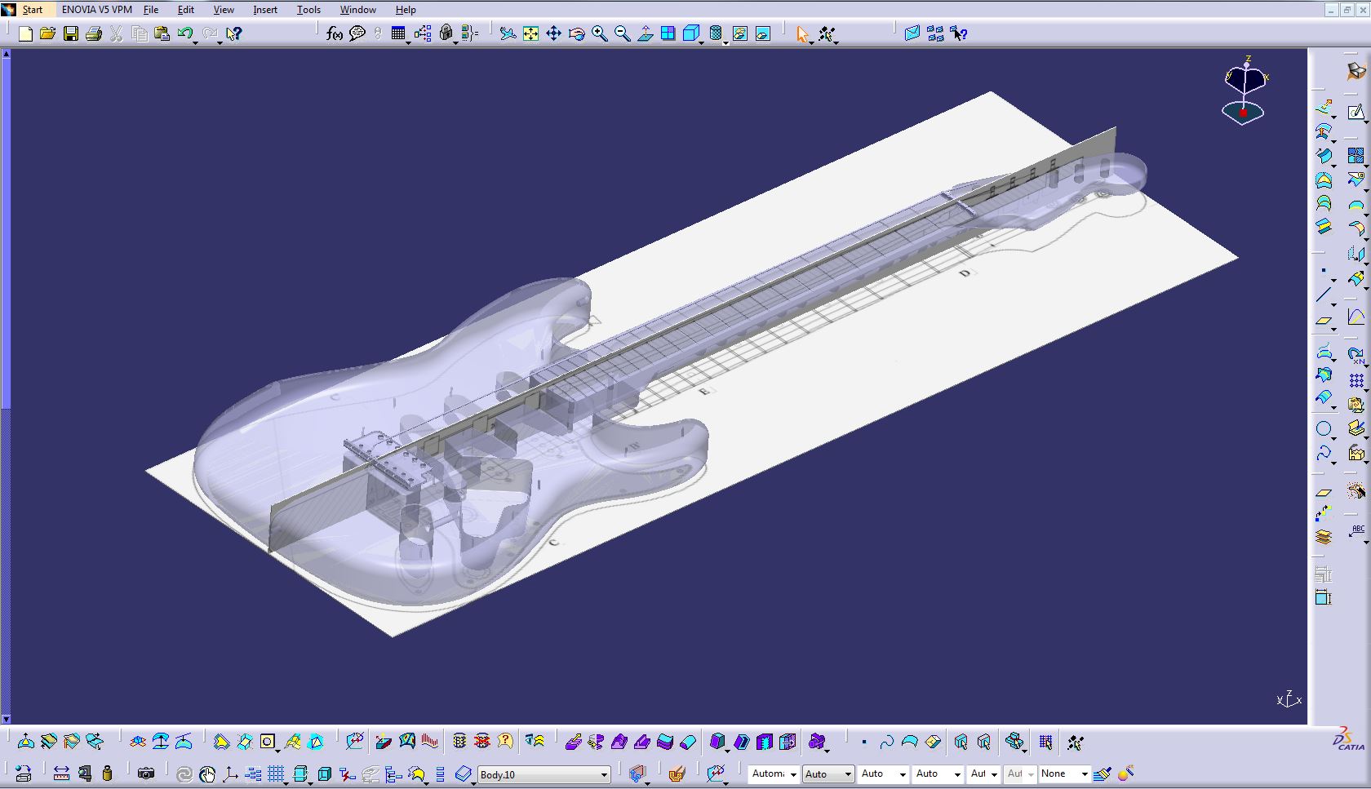Click the left vertical scrollbar down arrow
Viewport: 1371px width, 789px height.
point(6,720)
